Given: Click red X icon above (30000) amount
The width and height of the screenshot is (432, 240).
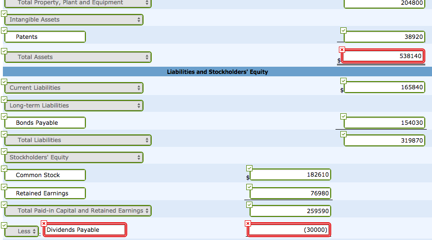Looking at the screenshot, I should [x=248, y=223].
